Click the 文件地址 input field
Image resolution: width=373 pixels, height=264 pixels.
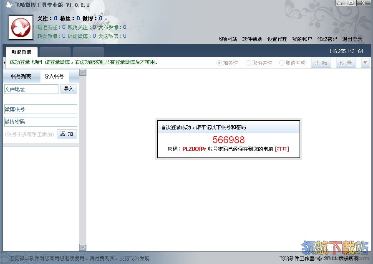coord(31,89)
